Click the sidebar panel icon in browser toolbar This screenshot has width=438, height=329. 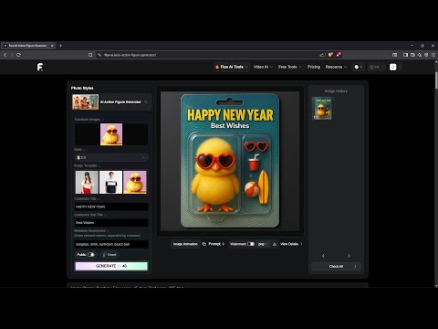pyautogui.click(x=405, y=55)
